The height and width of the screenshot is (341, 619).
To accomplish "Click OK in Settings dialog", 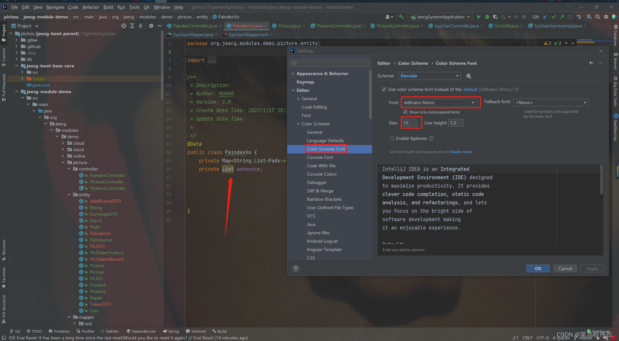I will (538, 268).
